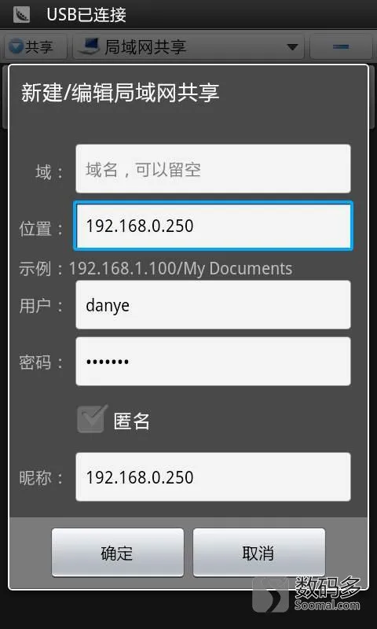Screen dimensions: 377x629
Task: Click the 新建/编辑局域网共享 dialog title
Action: (120, 93)
